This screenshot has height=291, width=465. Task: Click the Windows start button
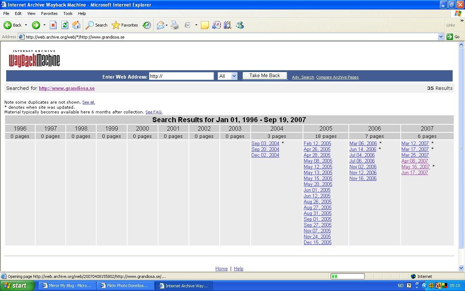coord(17,286)
